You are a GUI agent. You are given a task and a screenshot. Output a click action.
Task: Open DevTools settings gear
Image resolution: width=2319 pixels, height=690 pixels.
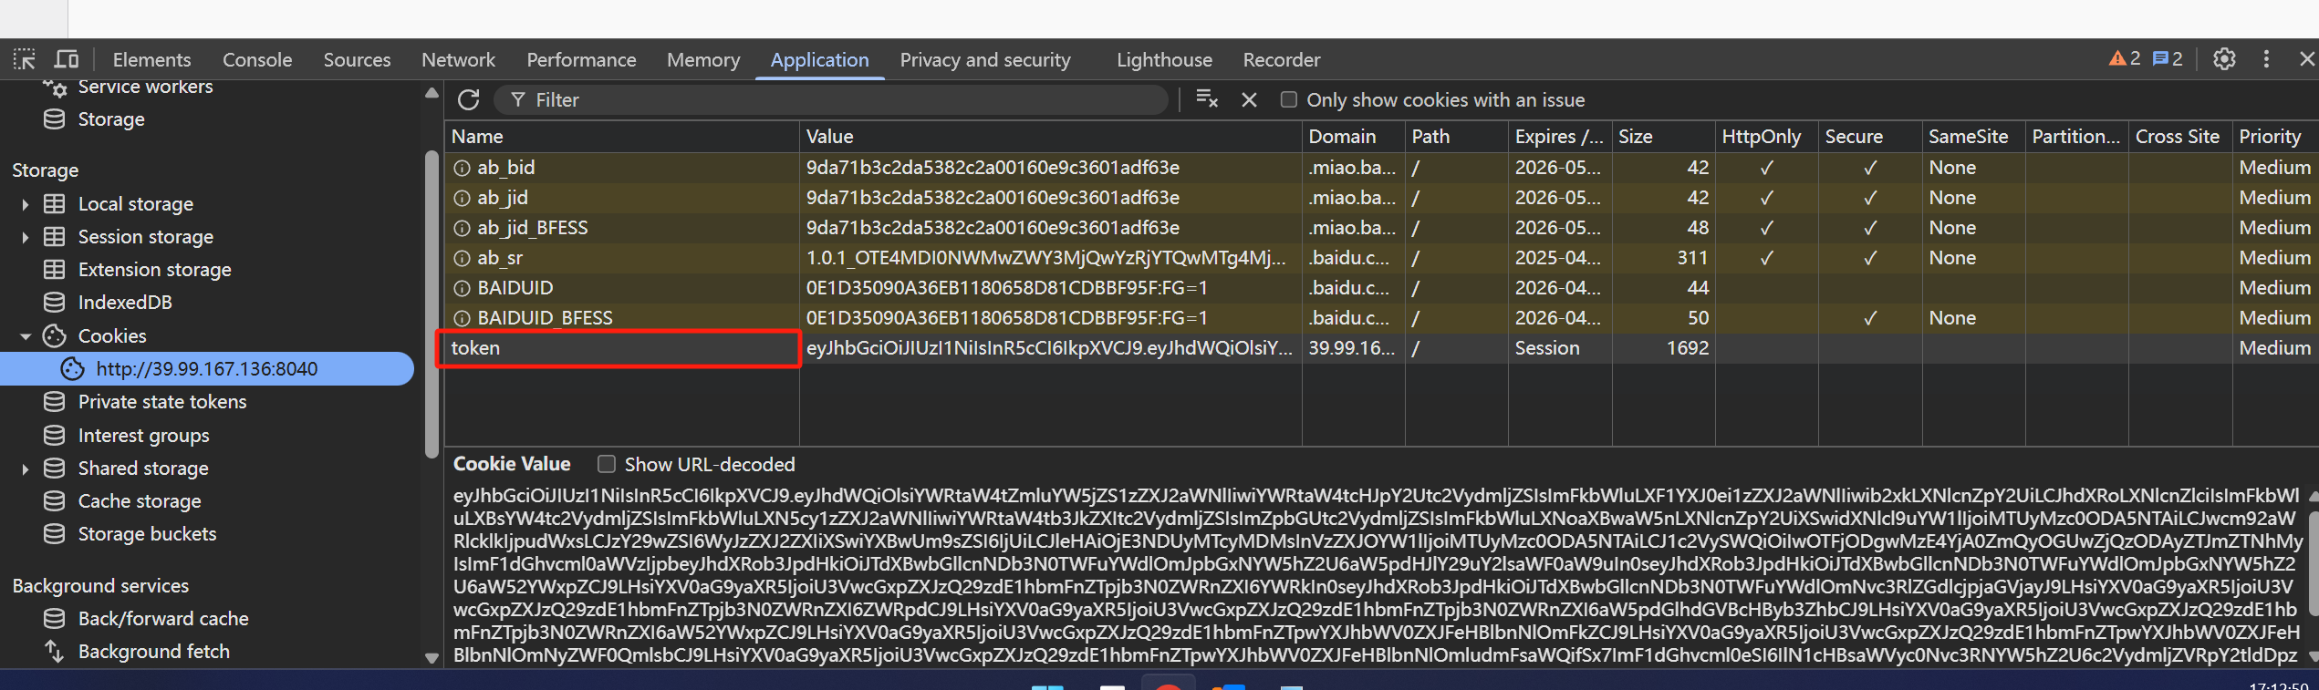tap(2224, 59)
